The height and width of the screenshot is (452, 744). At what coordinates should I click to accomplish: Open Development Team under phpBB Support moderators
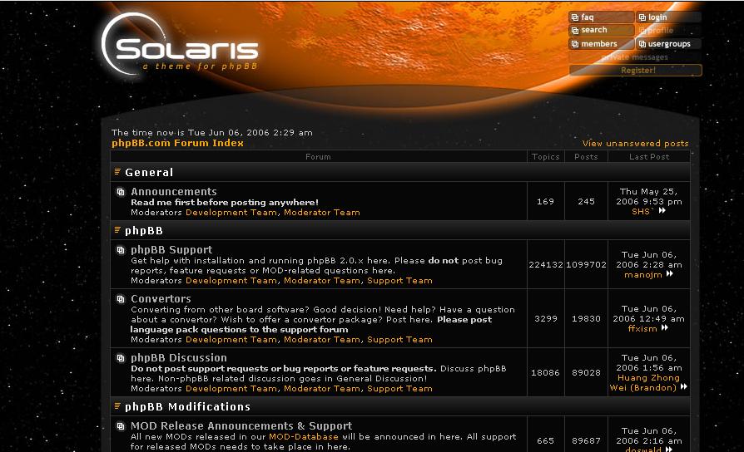click(231, 281)
